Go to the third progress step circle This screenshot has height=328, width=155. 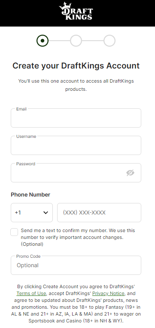coord(109,41)
